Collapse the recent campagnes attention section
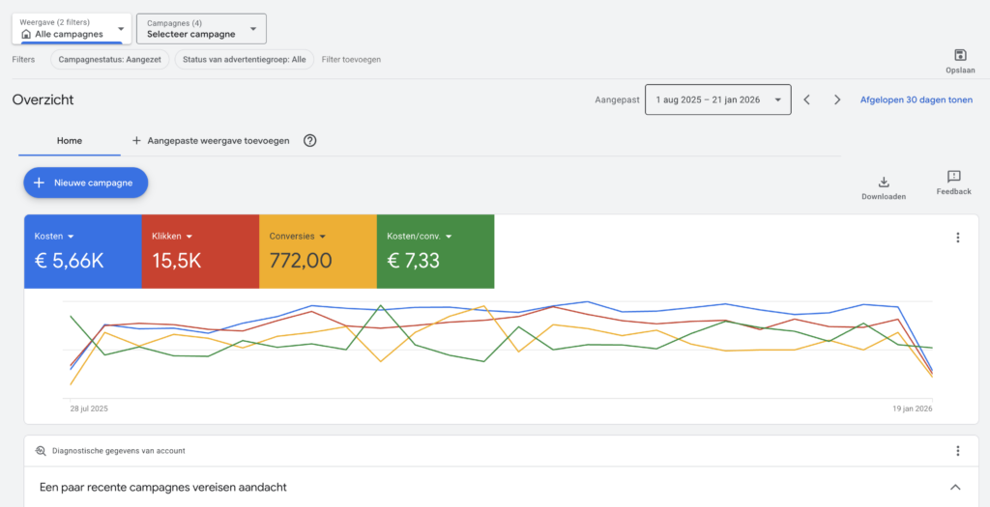The width and height of the screenshot is (990, 507). [x=955, y=487]
